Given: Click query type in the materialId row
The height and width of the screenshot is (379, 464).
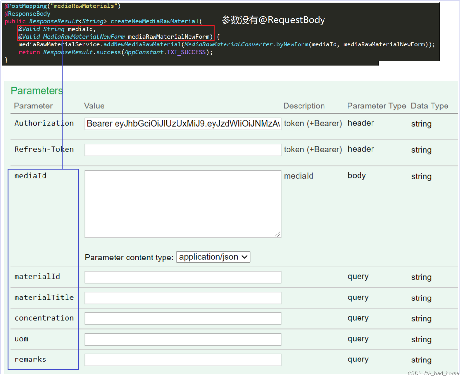Looking at the screenshot, I should click(x=358, y=277).
